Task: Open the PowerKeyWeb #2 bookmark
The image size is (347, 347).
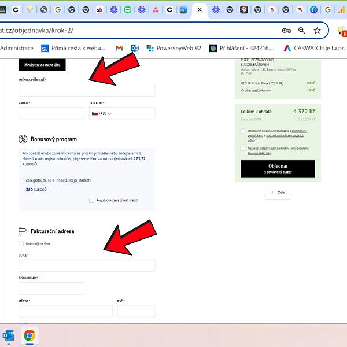Action: (173, 48)
